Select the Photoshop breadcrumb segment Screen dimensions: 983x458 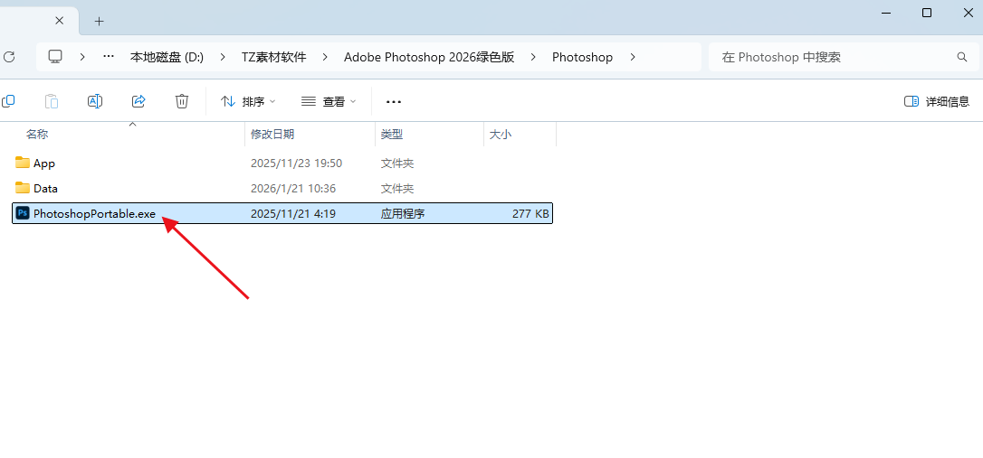pos(582,57)
